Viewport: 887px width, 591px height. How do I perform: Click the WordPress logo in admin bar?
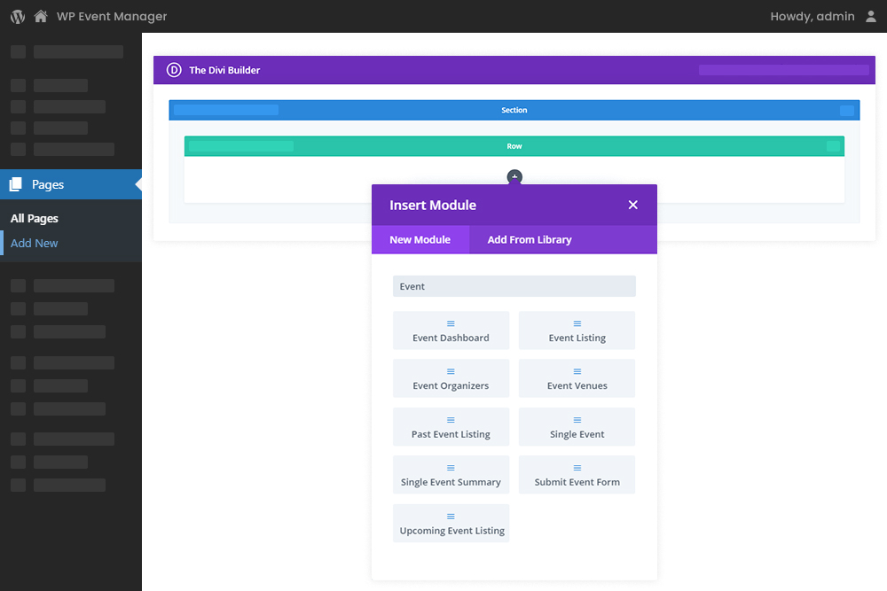(x=16, y=15)
